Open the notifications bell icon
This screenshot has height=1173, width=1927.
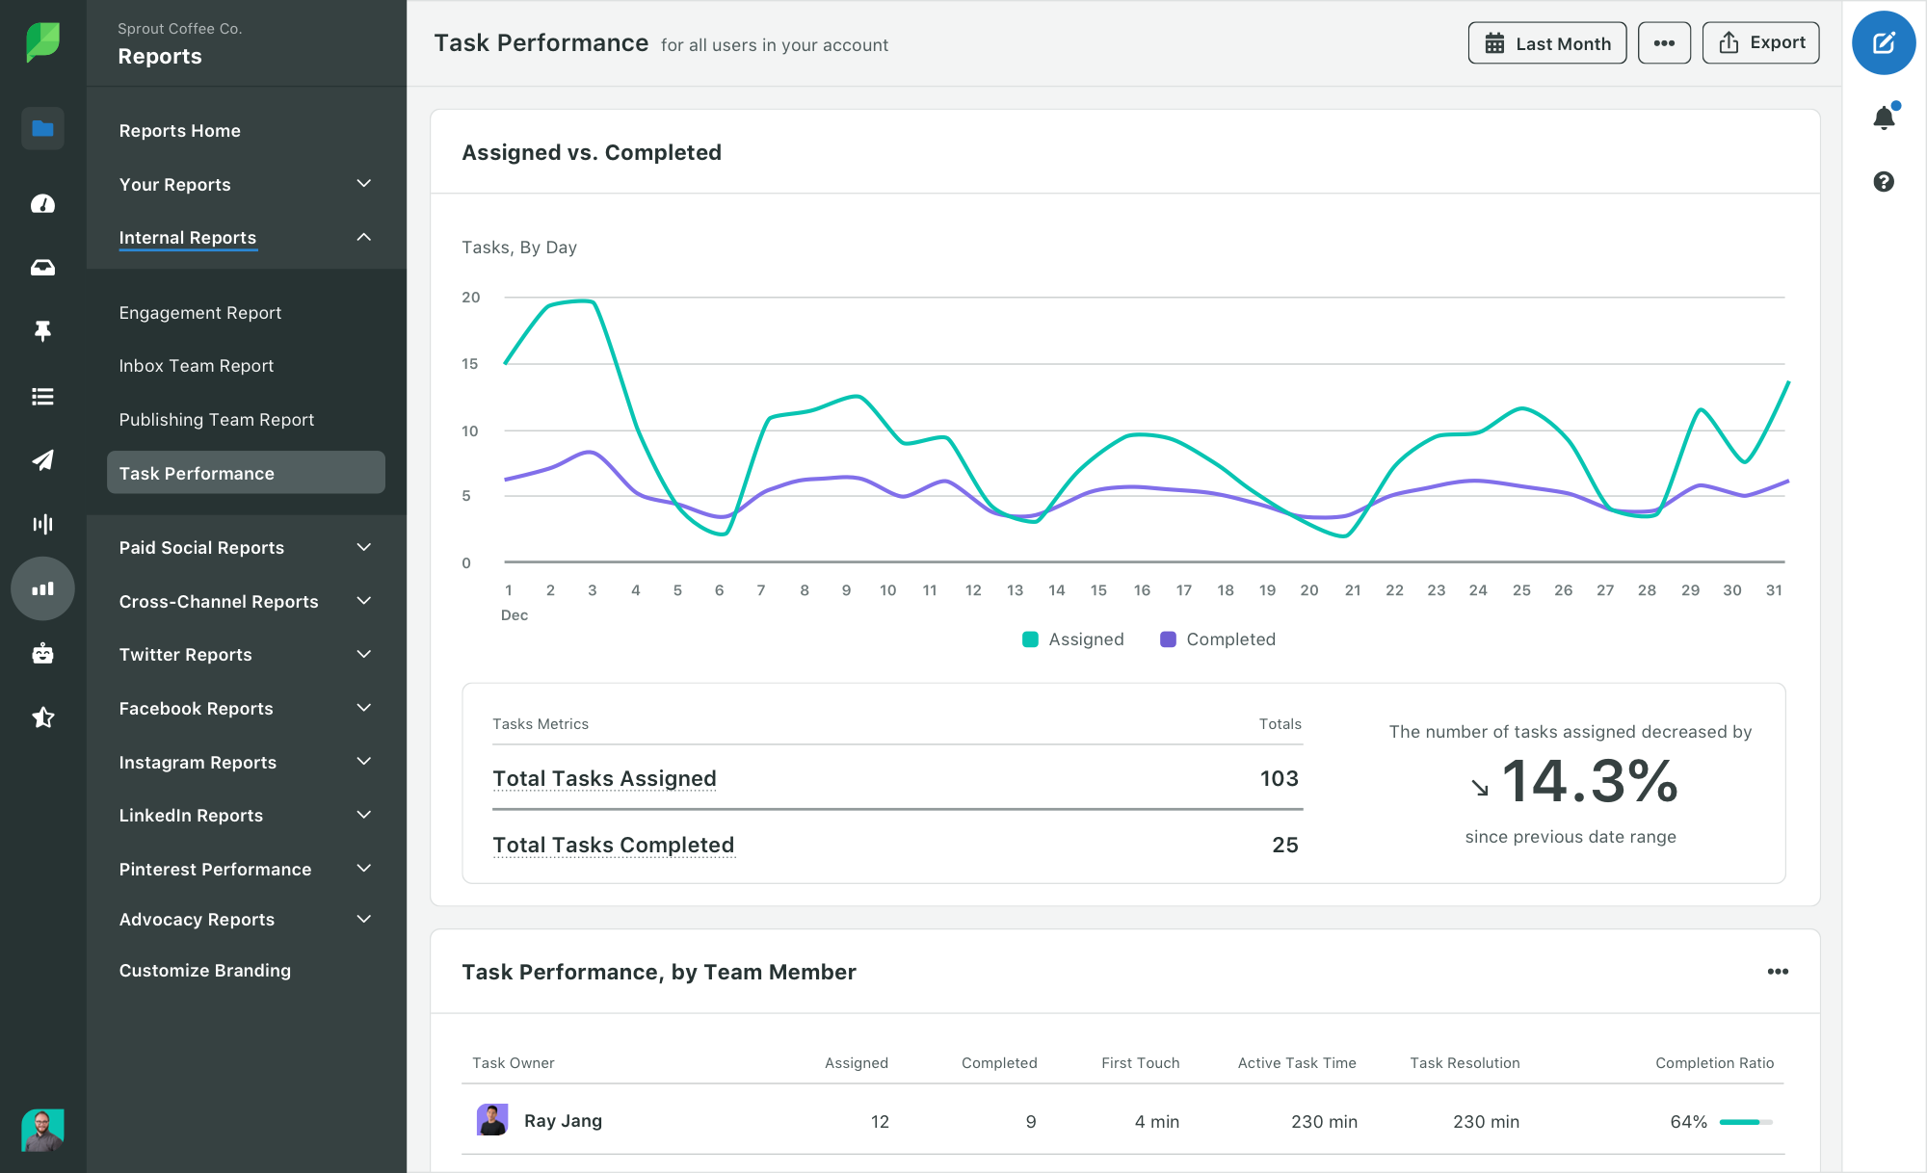pos(1884,117)
